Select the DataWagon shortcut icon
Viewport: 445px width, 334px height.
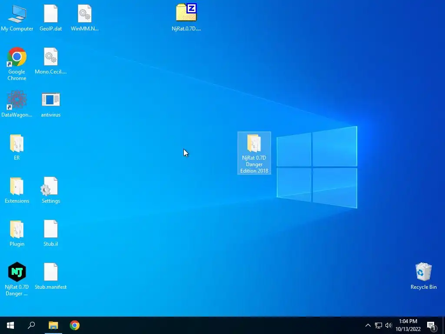click(17, 104)
